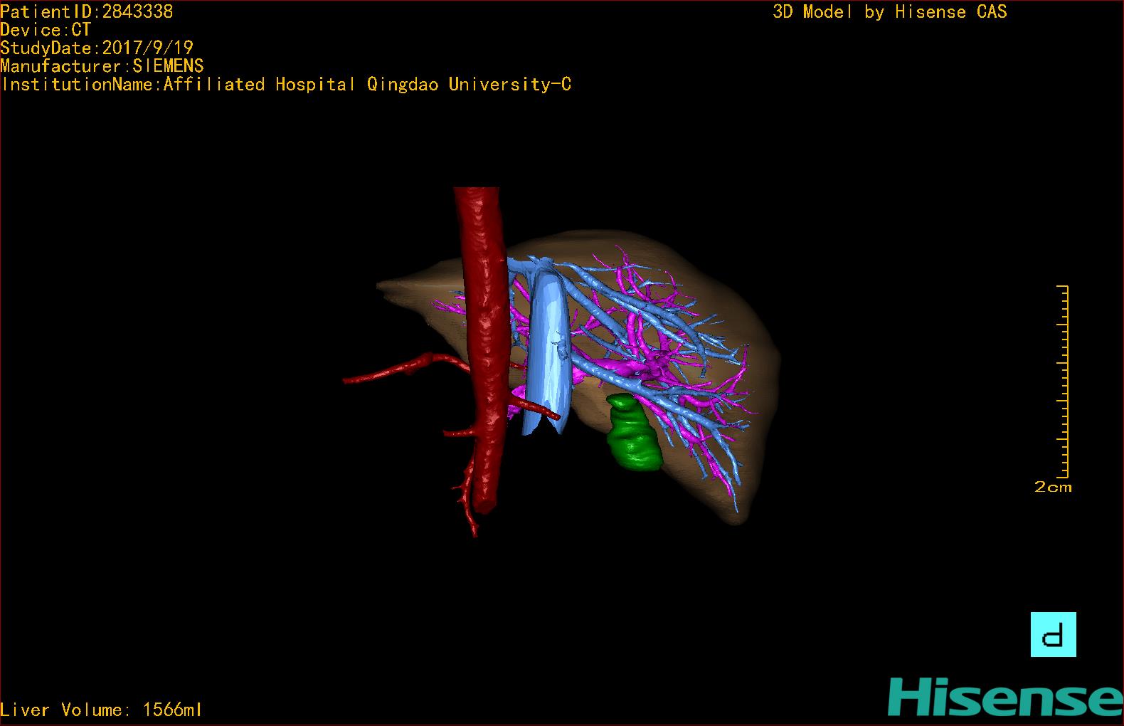This screenshot has width=1124, height=726.
Task: Select the 'InstitutionName:Affiliated Hospital Qingdao University-C' text
Action: pyautogui.click(x=286, y=85)
